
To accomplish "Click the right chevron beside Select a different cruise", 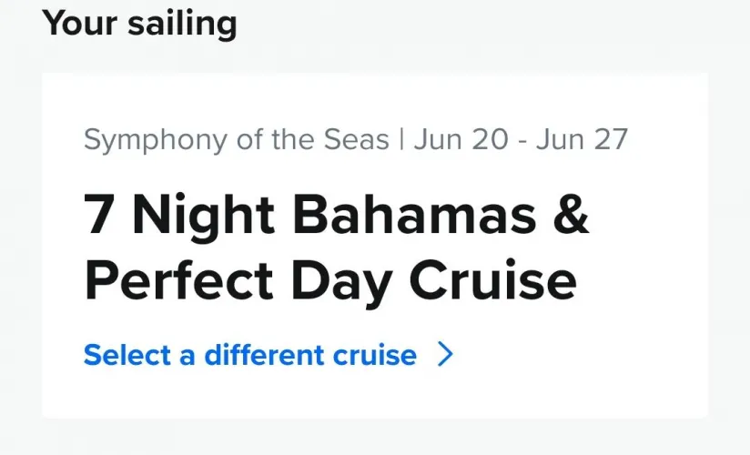I will (x=445, y=354).
